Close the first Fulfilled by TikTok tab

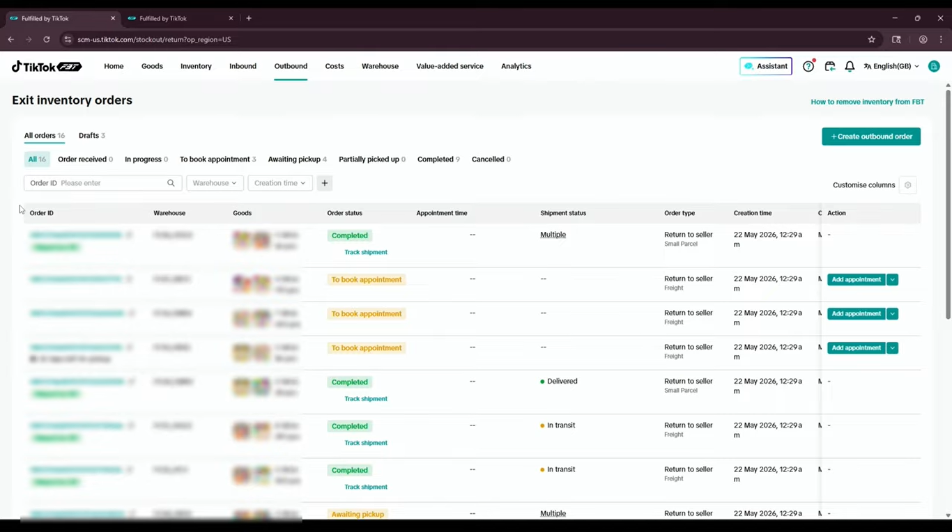113,18
